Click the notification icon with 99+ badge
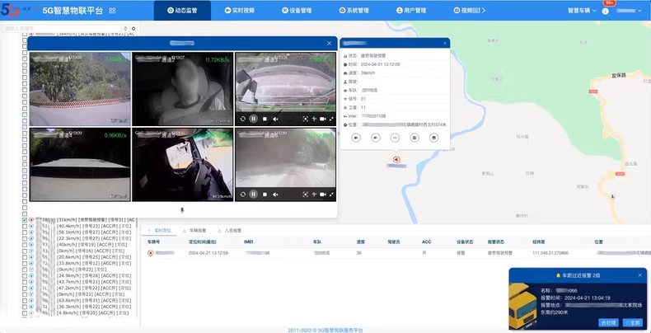Viewport: 651px width, 333px height. (606, 10)
